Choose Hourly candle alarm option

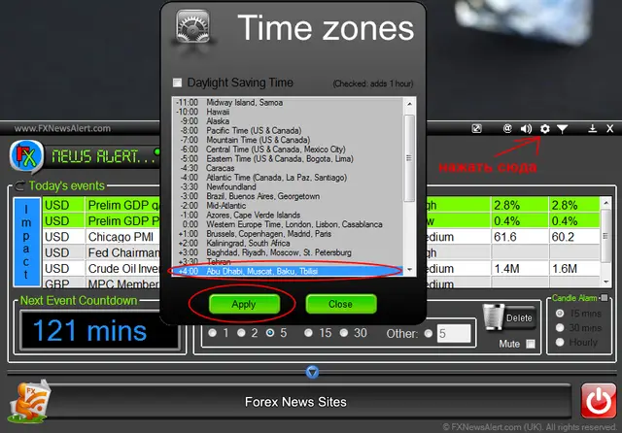tap(560, 342)
